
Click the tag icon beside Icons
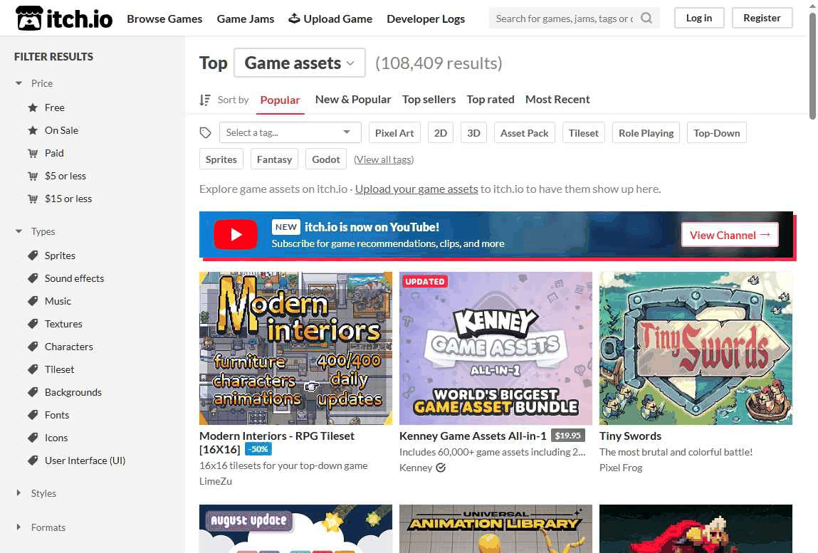click(x=33, y=438)
